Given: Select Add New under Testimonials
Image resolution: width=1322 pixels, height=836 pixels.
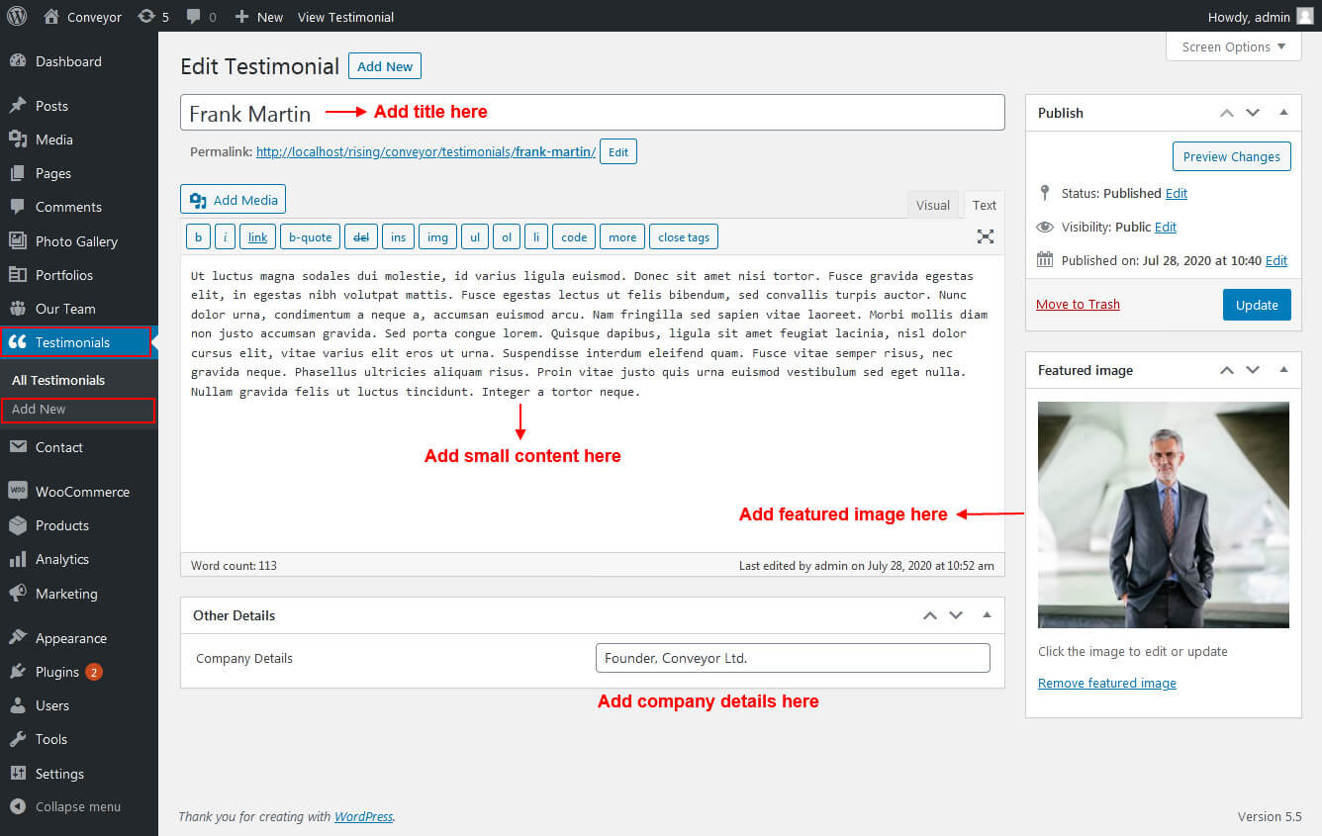Looking at the screenshot, I should (40, 409).
